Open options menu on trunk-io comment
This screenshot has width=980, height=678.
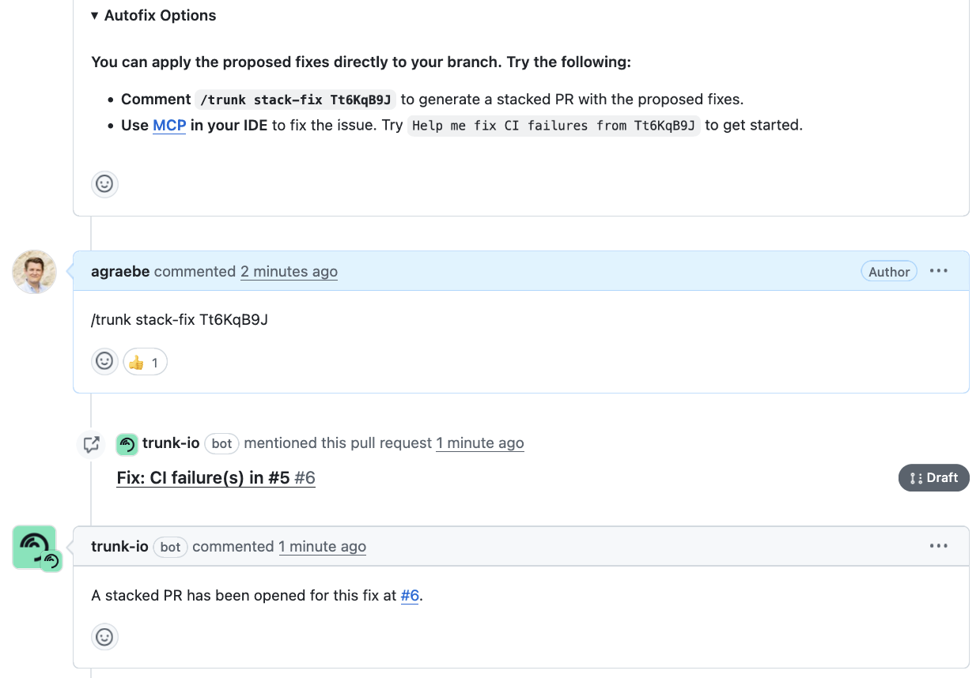(939, 546)
